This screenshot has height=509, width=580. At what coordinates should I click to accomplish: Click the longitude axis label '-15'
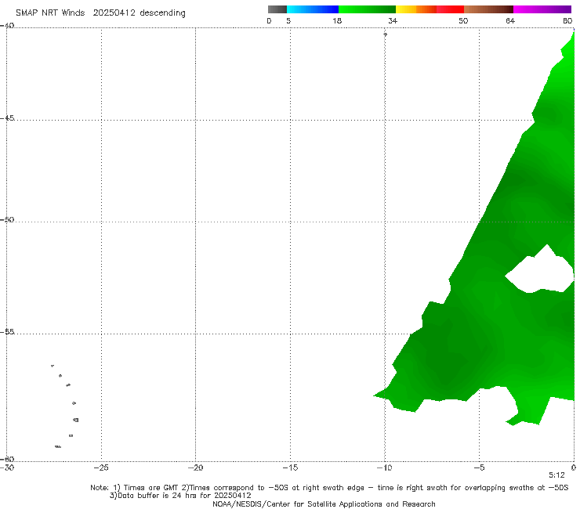(290, 467)
